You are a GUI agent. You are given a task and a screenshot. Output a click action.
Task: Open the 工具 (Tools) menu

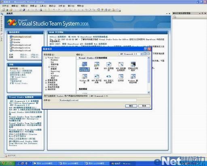click(x=43, y=6)
